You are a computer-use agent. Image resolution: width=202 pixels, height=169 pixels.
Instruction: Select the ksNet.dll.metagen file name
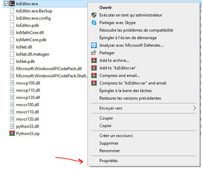coord(33,54)
